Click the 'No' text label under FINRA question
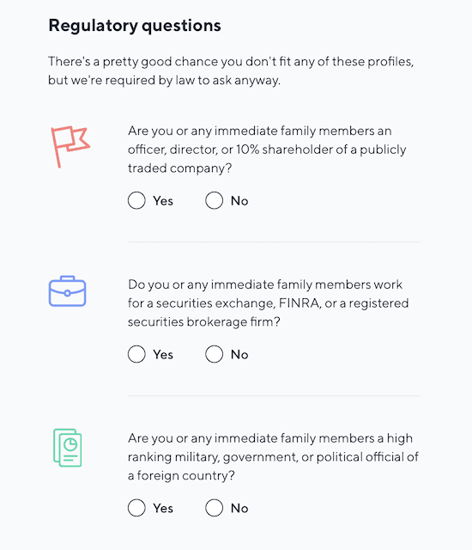Viewport: 472px width, 550px height. pos(239,355)
